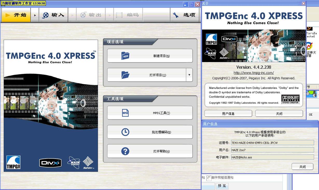Image resolution: width=319 pixels, height=190 pixels.
Task: Click the 电子邮件 field
Action: click(272, 157)
